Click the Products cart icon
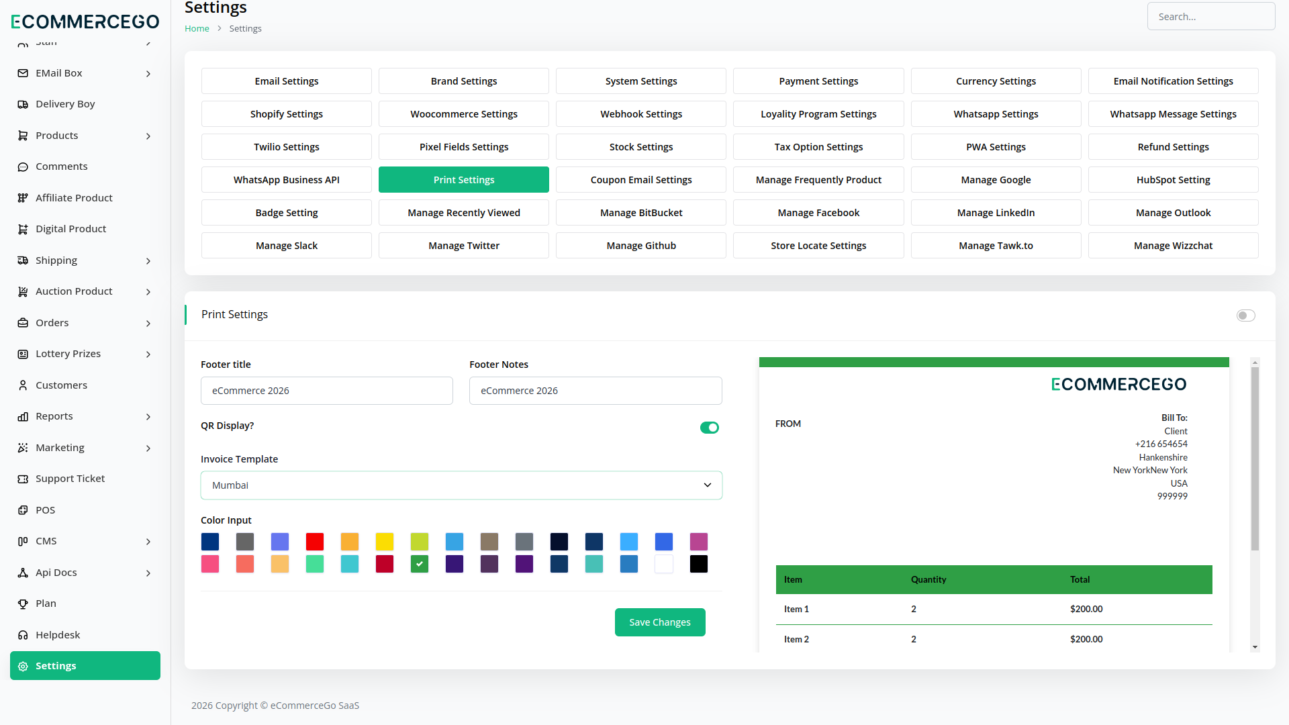This screenshot has width=1289, height=725. 23,136
